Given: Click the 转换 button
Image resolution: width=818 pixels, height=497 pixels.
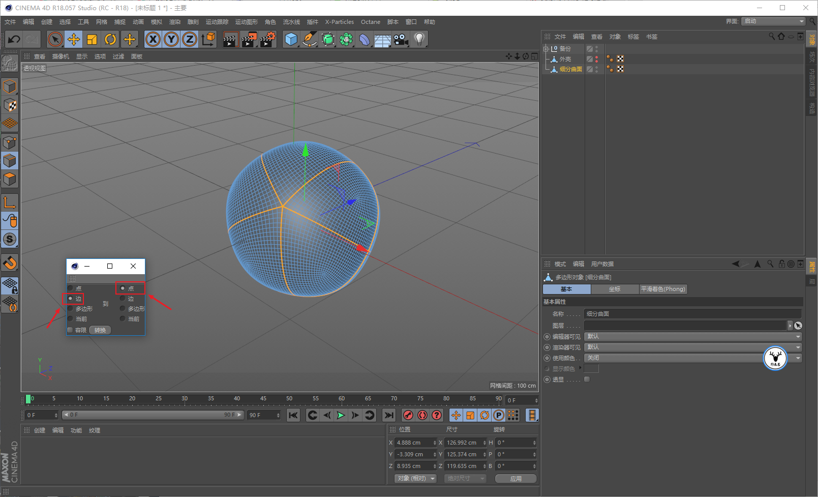Looking at the screenshot, I should 100,330.
